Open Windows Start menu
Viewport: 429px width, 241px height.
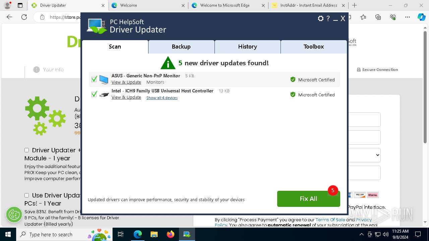[8, 234]
